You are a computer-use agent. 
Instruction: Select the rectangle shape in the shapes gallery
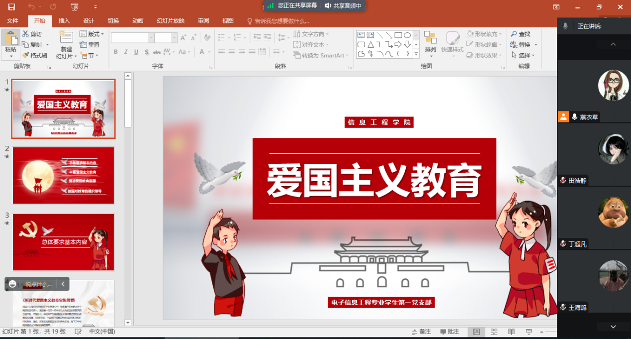click(x=398, y=35)
